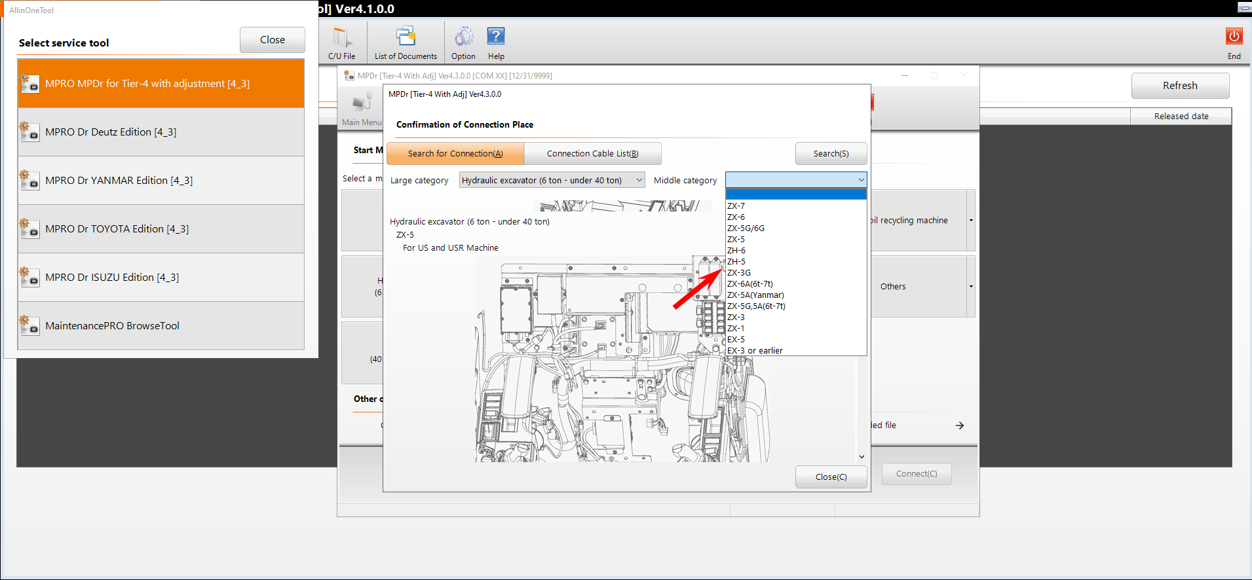Expand arrow beside Others button
This screenshot has height=580, width=1252.
pos(971,287)
